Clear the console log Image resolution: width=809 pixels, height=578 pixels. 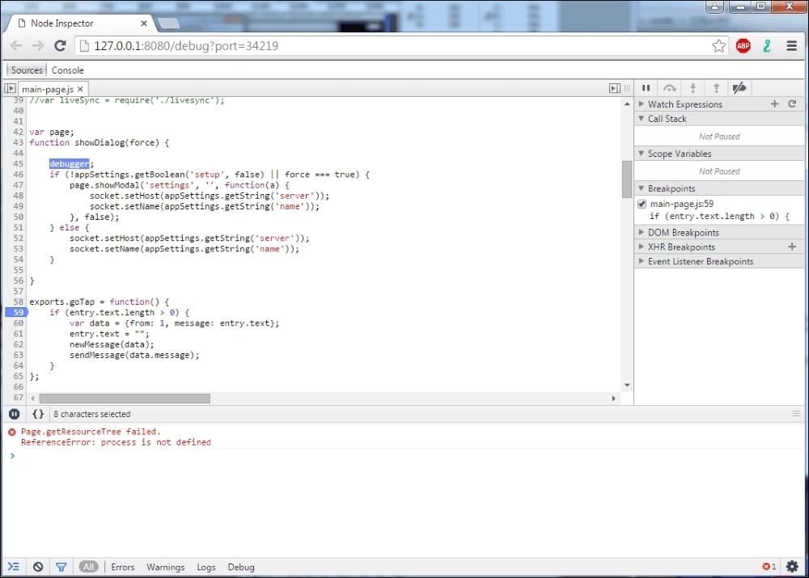[38, 567]
